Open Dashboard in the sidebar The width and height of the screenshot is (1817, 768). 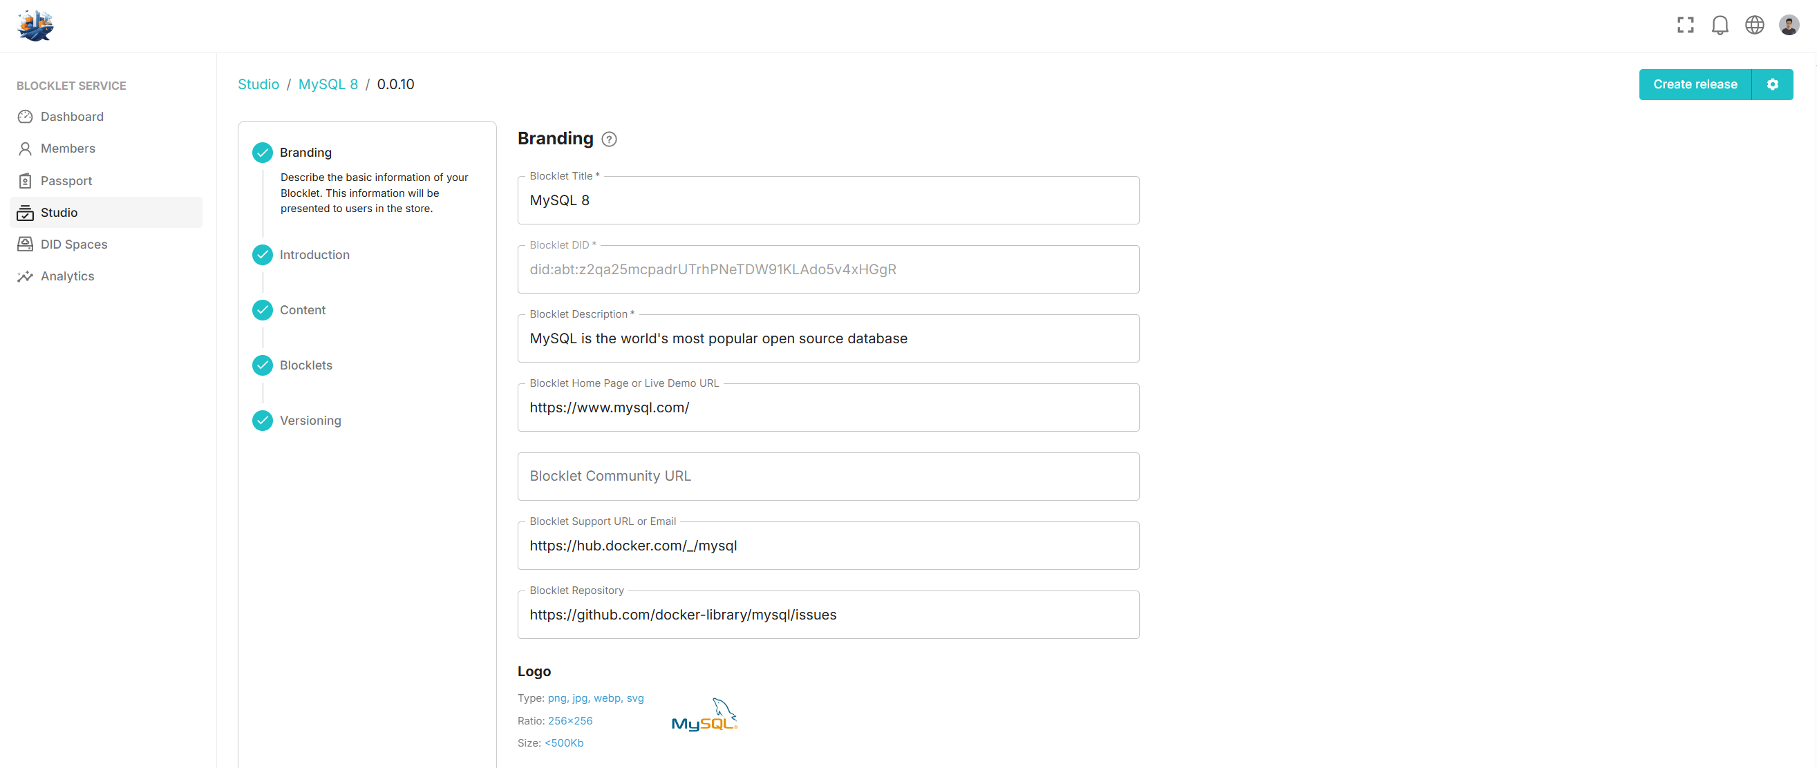(x=72, y=117)
